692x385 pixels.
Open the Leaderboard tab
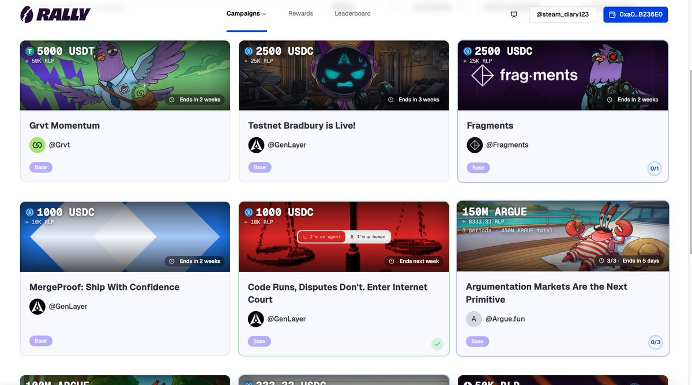point(352,13)
